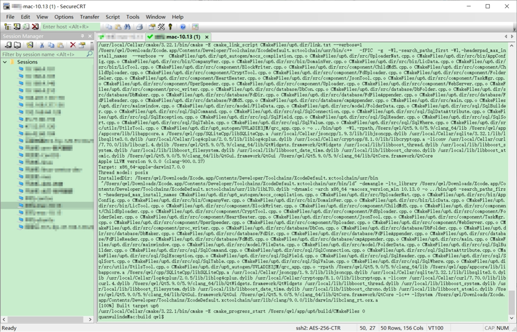Click the Find binoculars icon
This screenshot has width=517, height=332.
coord(127,27)
